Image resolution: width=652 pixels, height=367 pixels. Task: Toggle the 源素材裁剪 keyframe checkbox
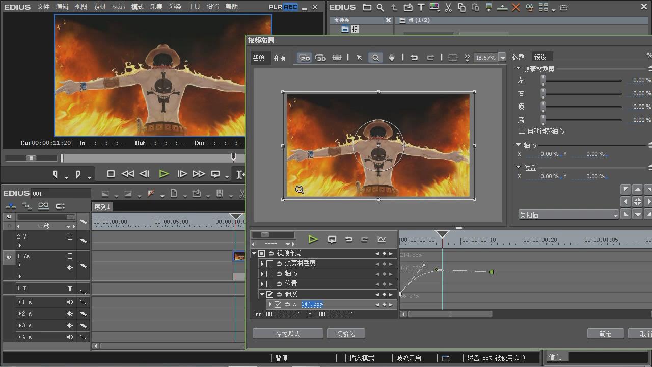pos(270,264)
